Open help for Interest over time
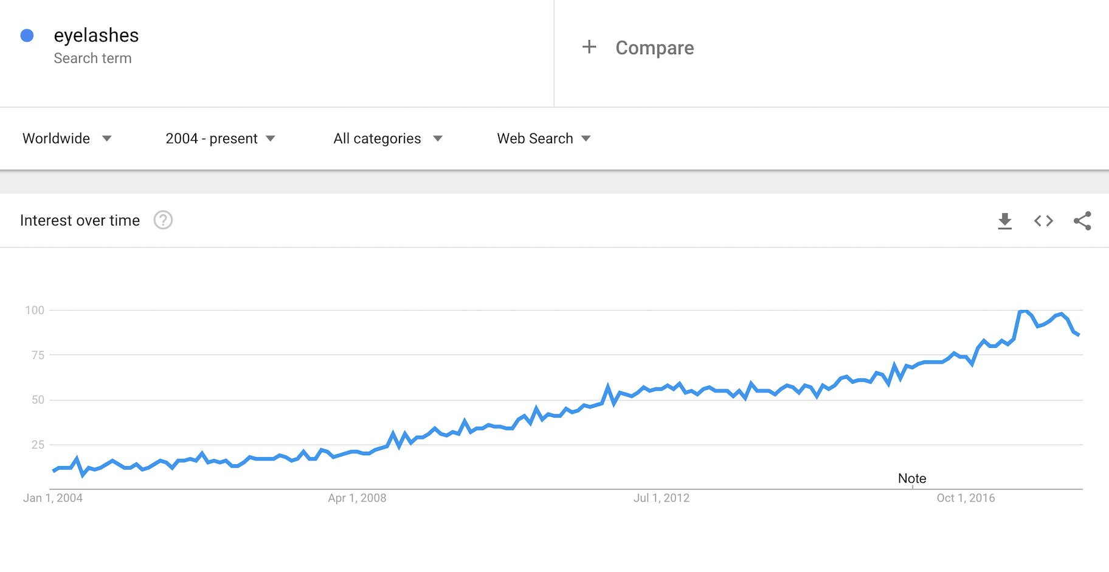 point(163,220)
